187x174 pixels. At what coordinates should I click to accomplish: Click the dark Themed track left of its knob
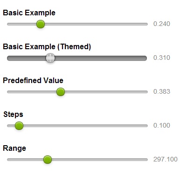coord(27,58)
